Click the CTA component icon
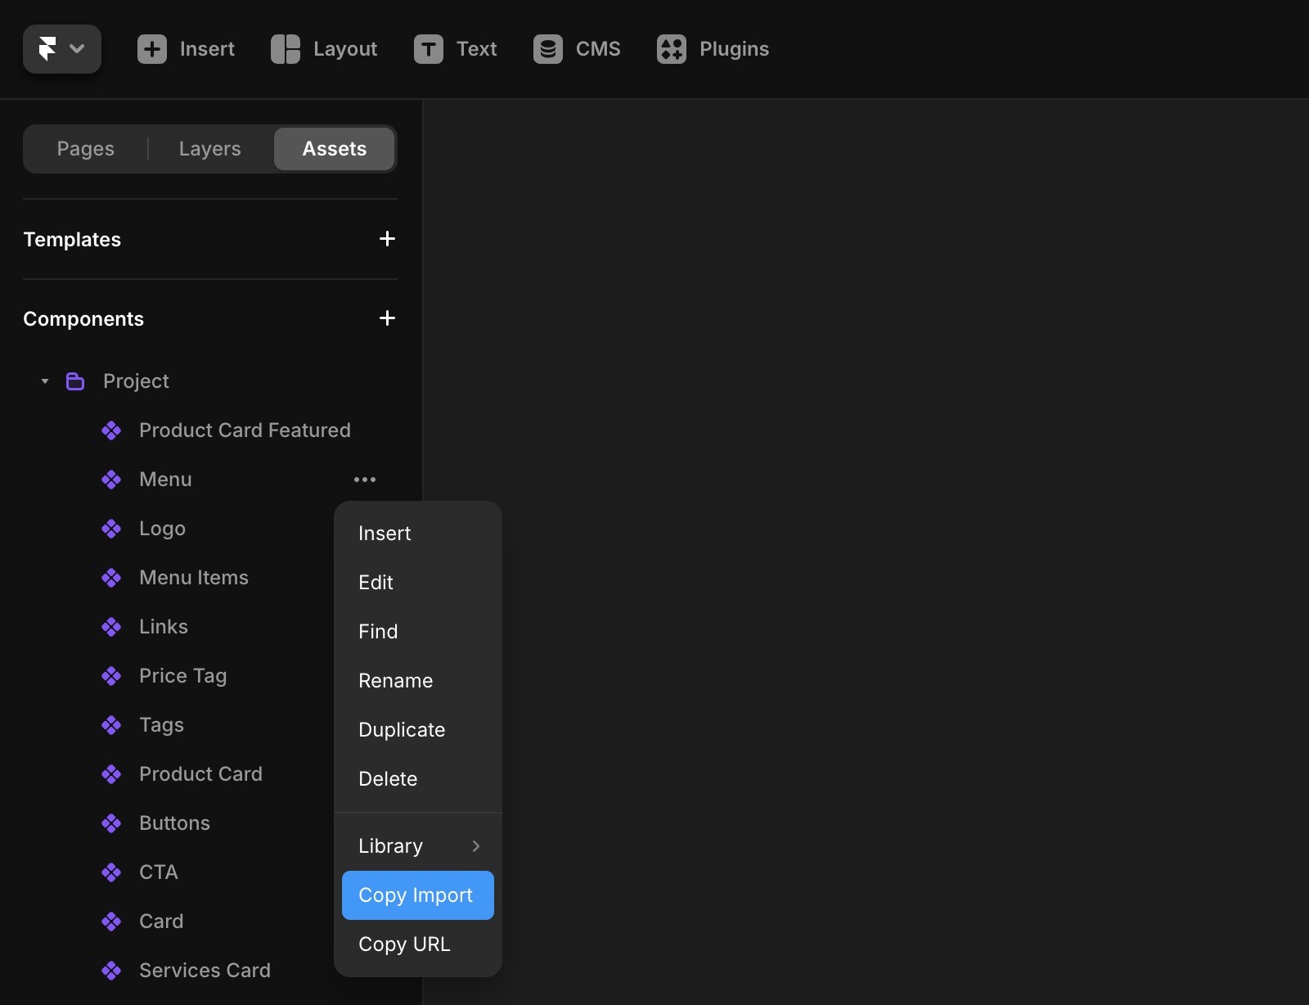 [x=111, y=872]
